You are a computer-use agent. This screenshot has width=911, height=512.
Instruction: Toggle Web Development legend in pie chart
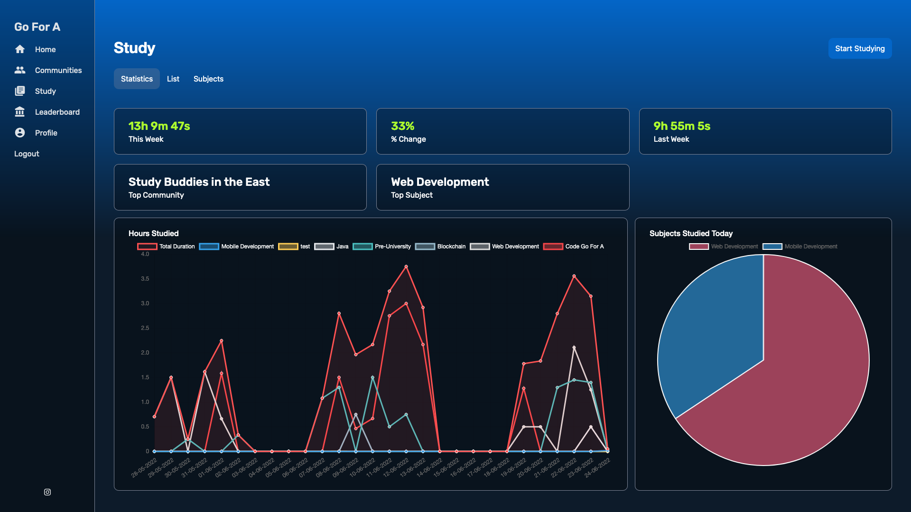pos(724,247)
